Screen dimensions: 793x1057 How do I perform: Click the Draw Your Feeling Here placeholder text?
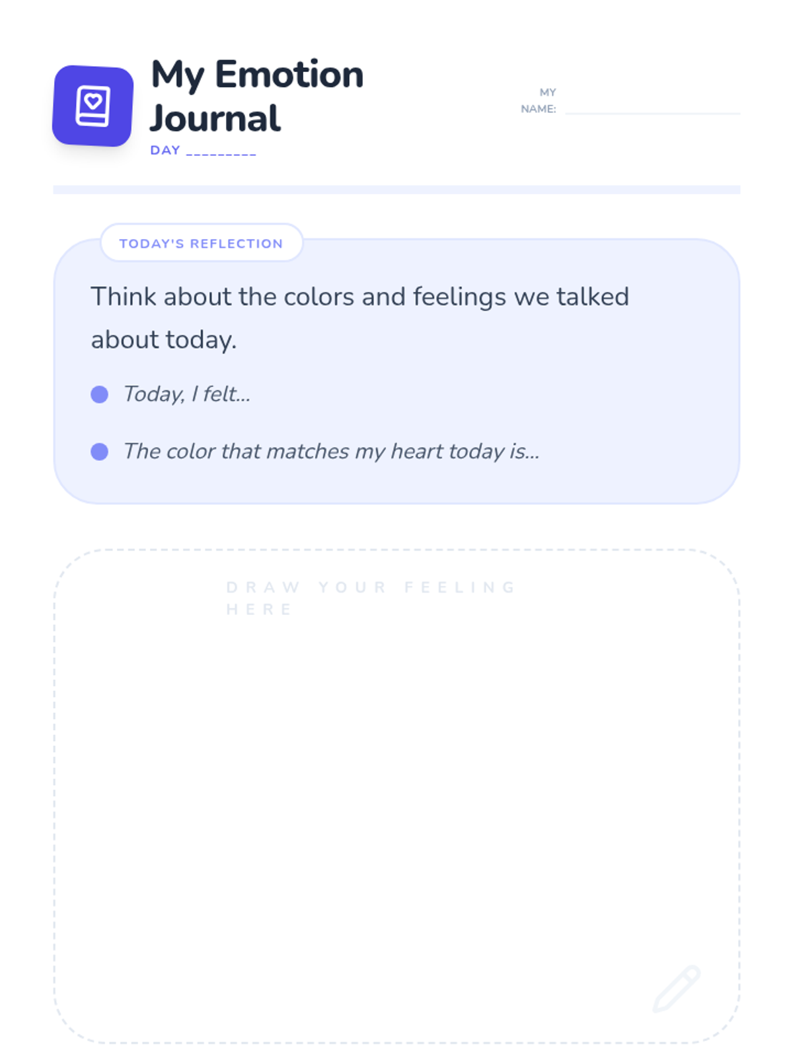371,598
